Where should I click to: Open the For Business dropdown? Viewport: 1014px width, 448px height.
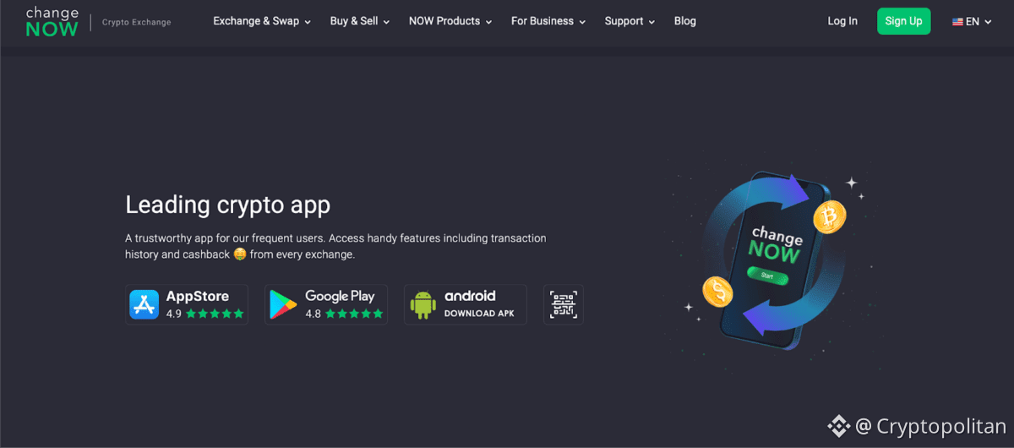(548, 21)
